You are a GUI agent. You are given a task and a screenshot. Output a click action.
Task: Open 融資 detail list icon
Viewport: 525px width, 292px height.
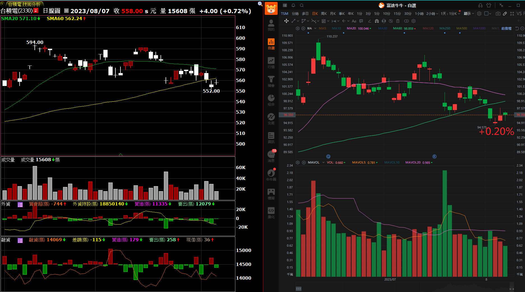[x=20, y=240]
